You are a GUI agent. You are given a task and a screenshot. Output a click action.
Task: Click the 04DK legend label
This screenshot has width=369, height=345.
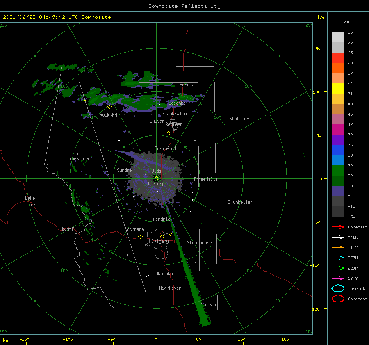(353, 238)
